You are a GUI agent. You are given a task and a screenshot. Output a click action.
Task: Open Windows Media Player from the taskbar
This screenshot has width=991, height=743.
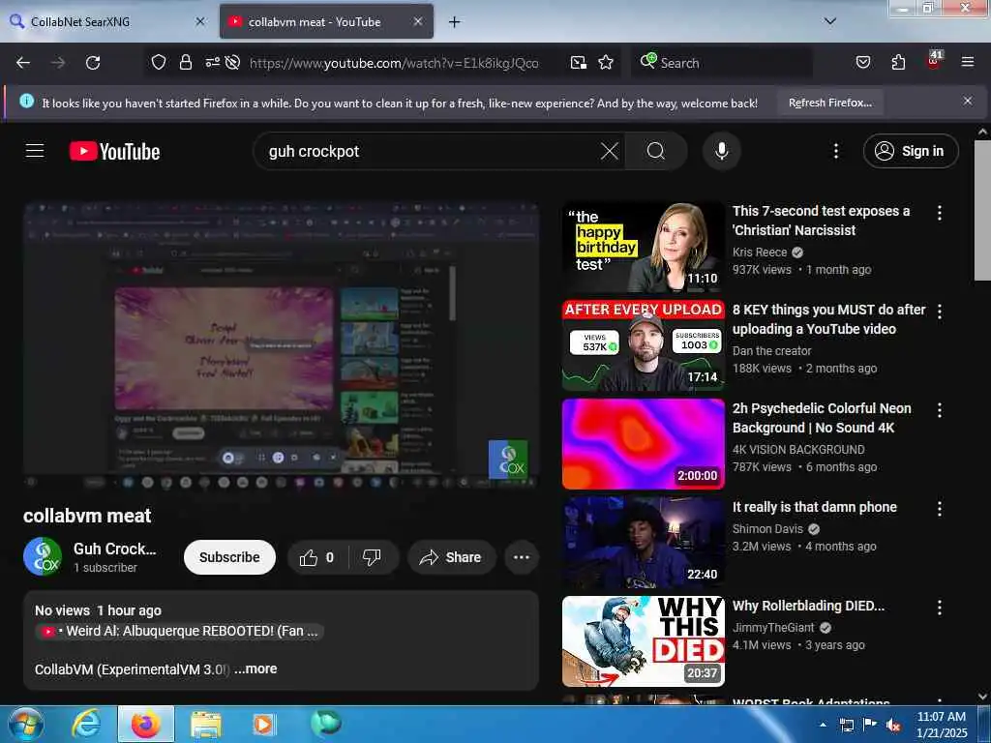point(263,724)
